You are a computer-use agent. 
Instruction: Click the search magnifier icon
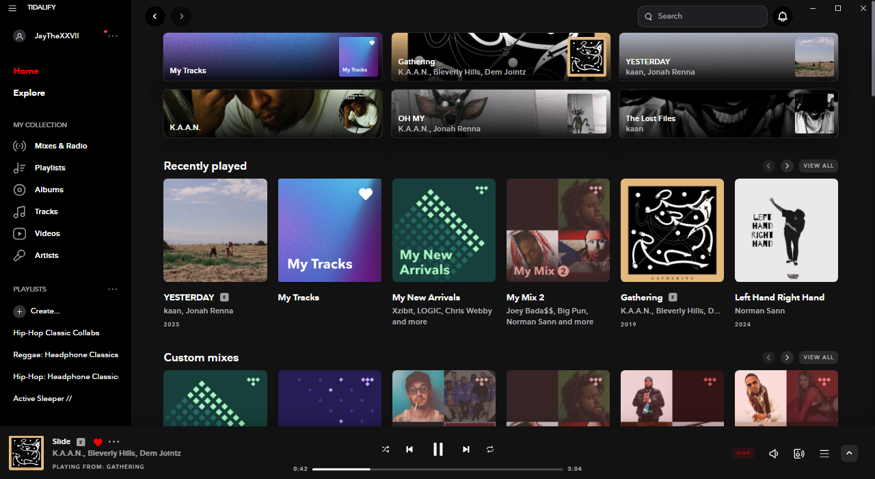point(648,16)
